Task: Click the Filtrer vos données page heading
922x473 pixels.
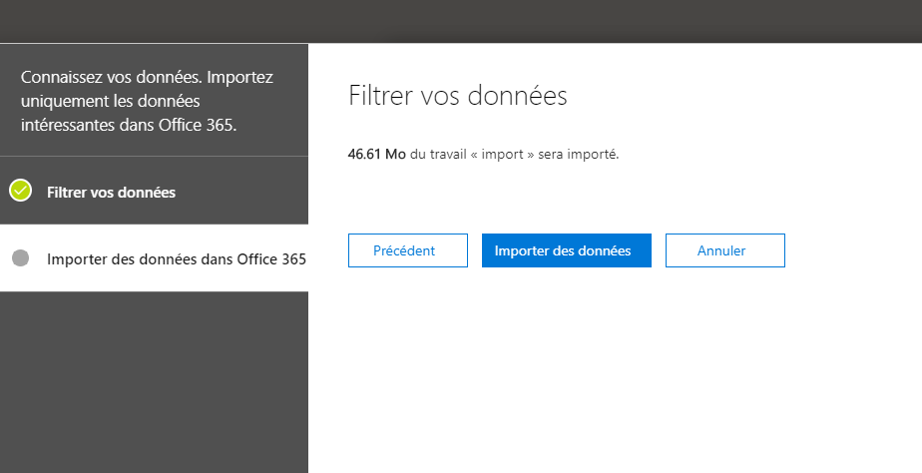Action: 457,96
